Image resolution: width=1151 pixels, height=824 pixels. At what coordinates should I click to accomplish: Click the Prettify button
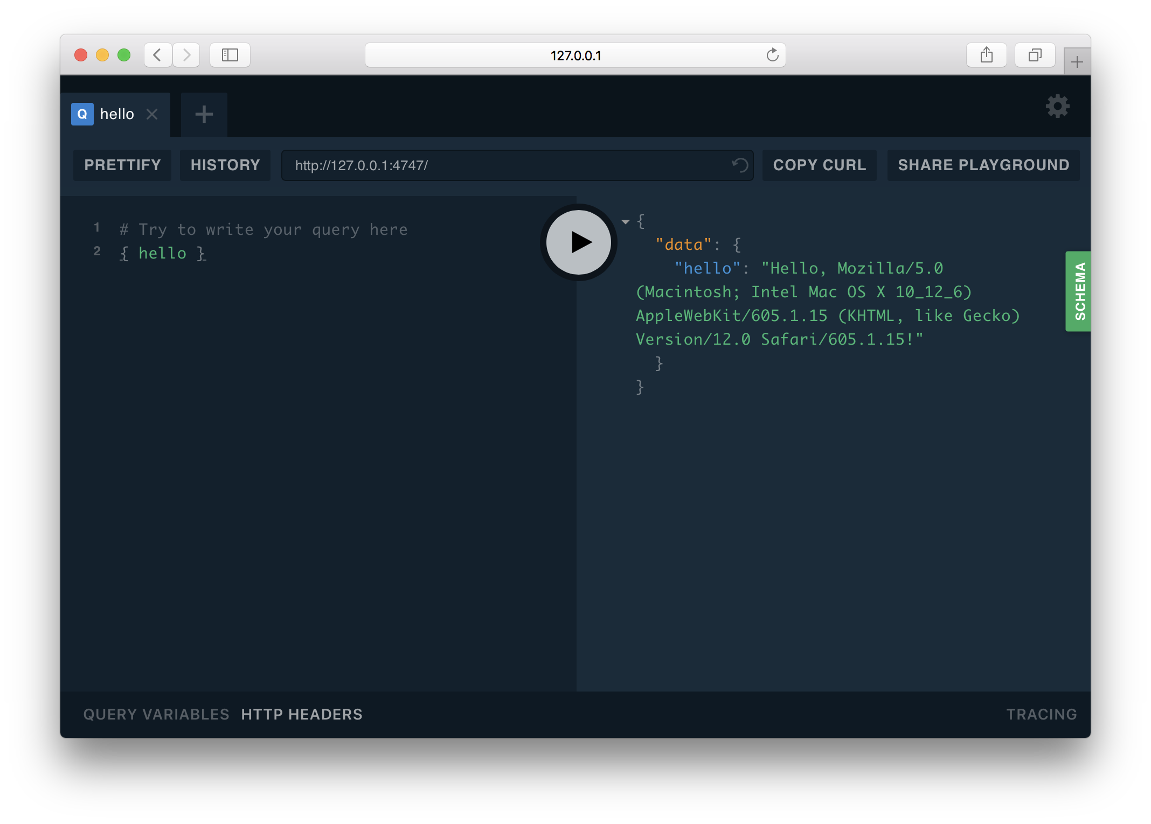click(122, 165)
